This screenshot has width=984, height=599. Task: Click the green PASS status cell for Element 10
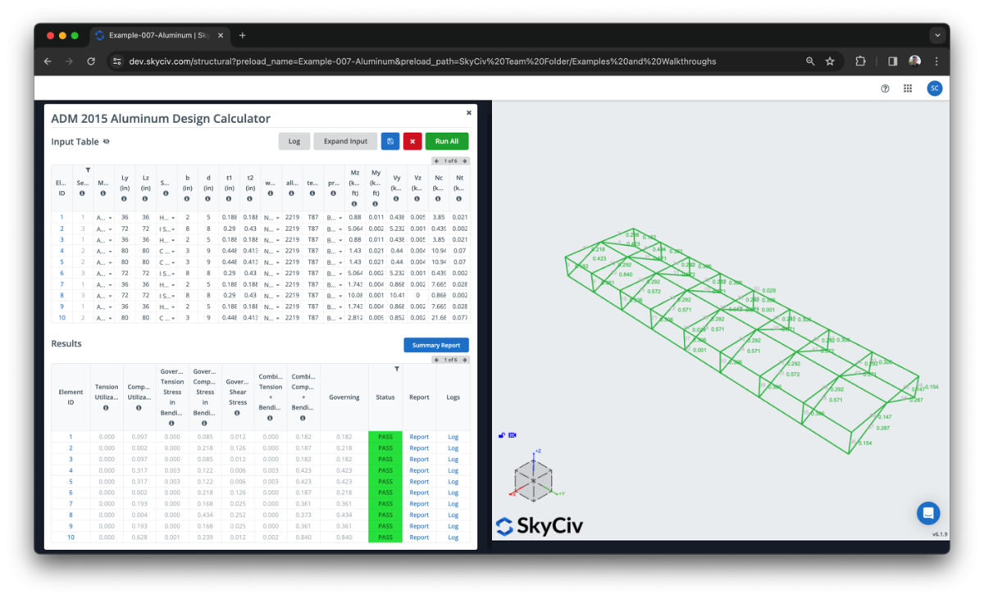click(385, 537)
